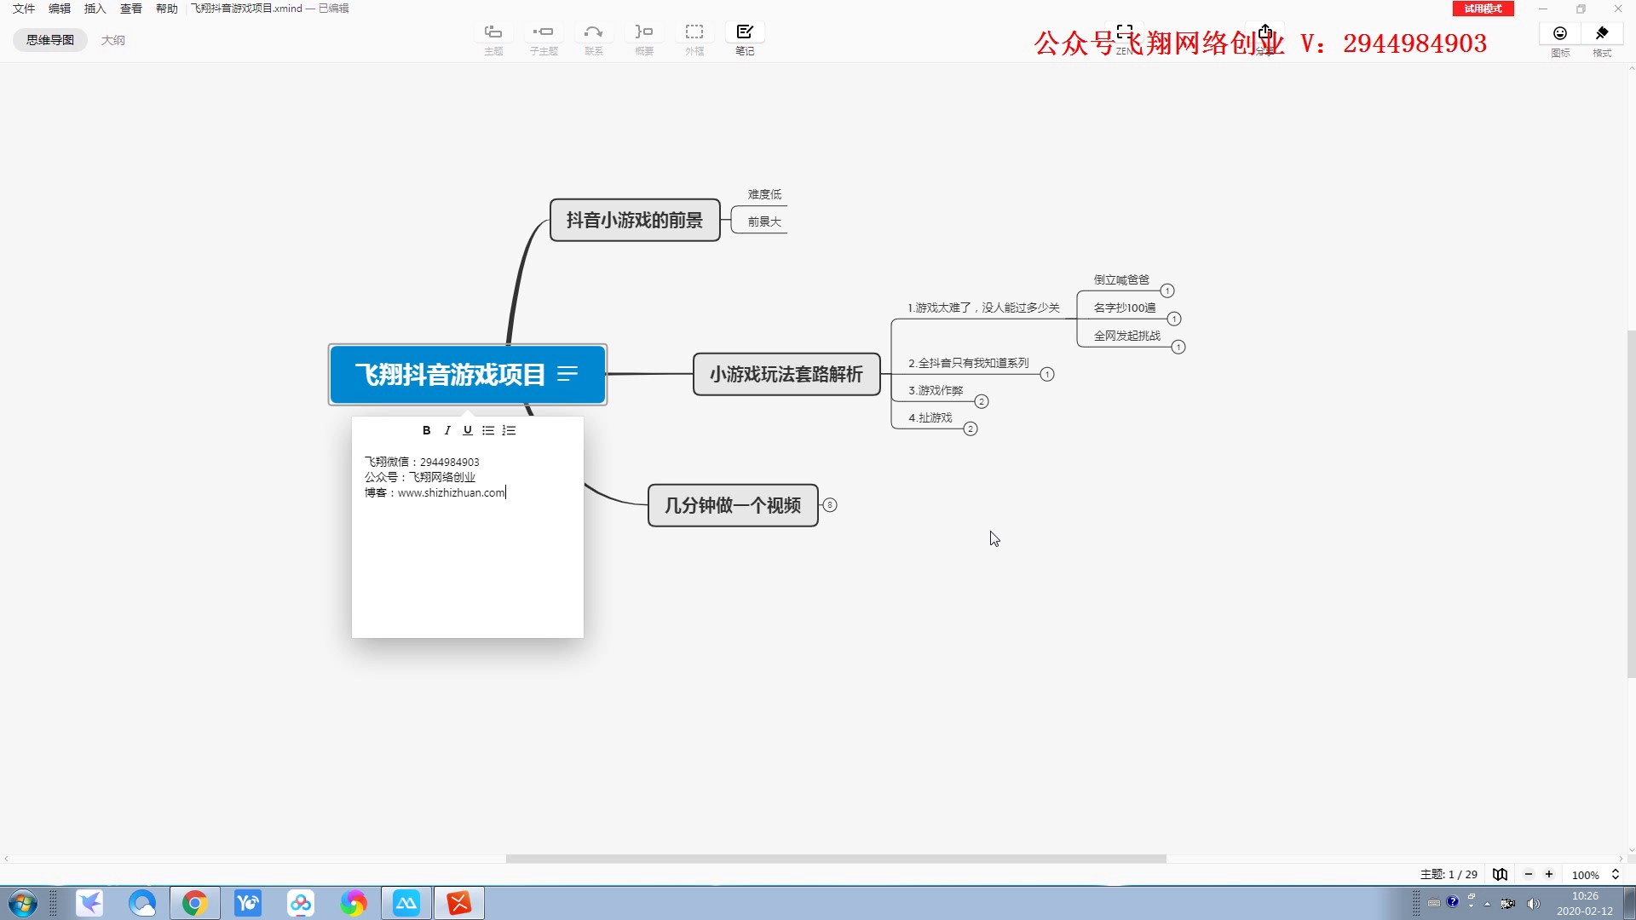Click the Share icon in the toolbar
The image size is (1636, 920).
coord(1265,32)
